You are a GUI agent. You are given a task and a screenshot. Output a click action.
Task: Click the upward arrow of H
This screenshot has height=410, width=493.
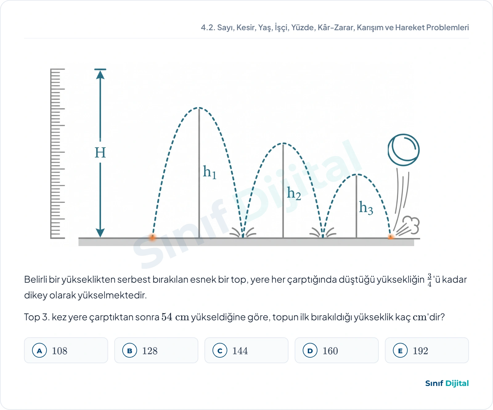tap(100, 75)
